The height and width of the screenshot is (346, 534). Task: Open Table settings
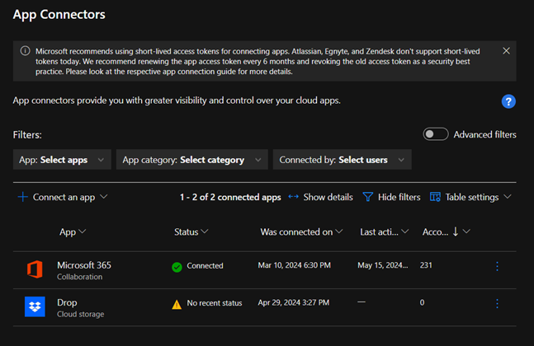tap(471, 197)
